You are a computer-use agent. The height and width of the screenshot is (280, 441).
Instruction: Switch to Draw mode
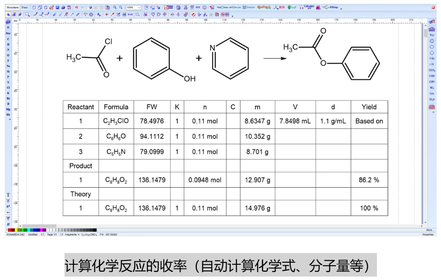(x=25, y=7)
